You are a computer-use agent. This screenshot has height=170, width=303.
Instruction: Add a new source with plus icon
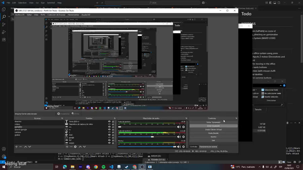coord(67,147)
